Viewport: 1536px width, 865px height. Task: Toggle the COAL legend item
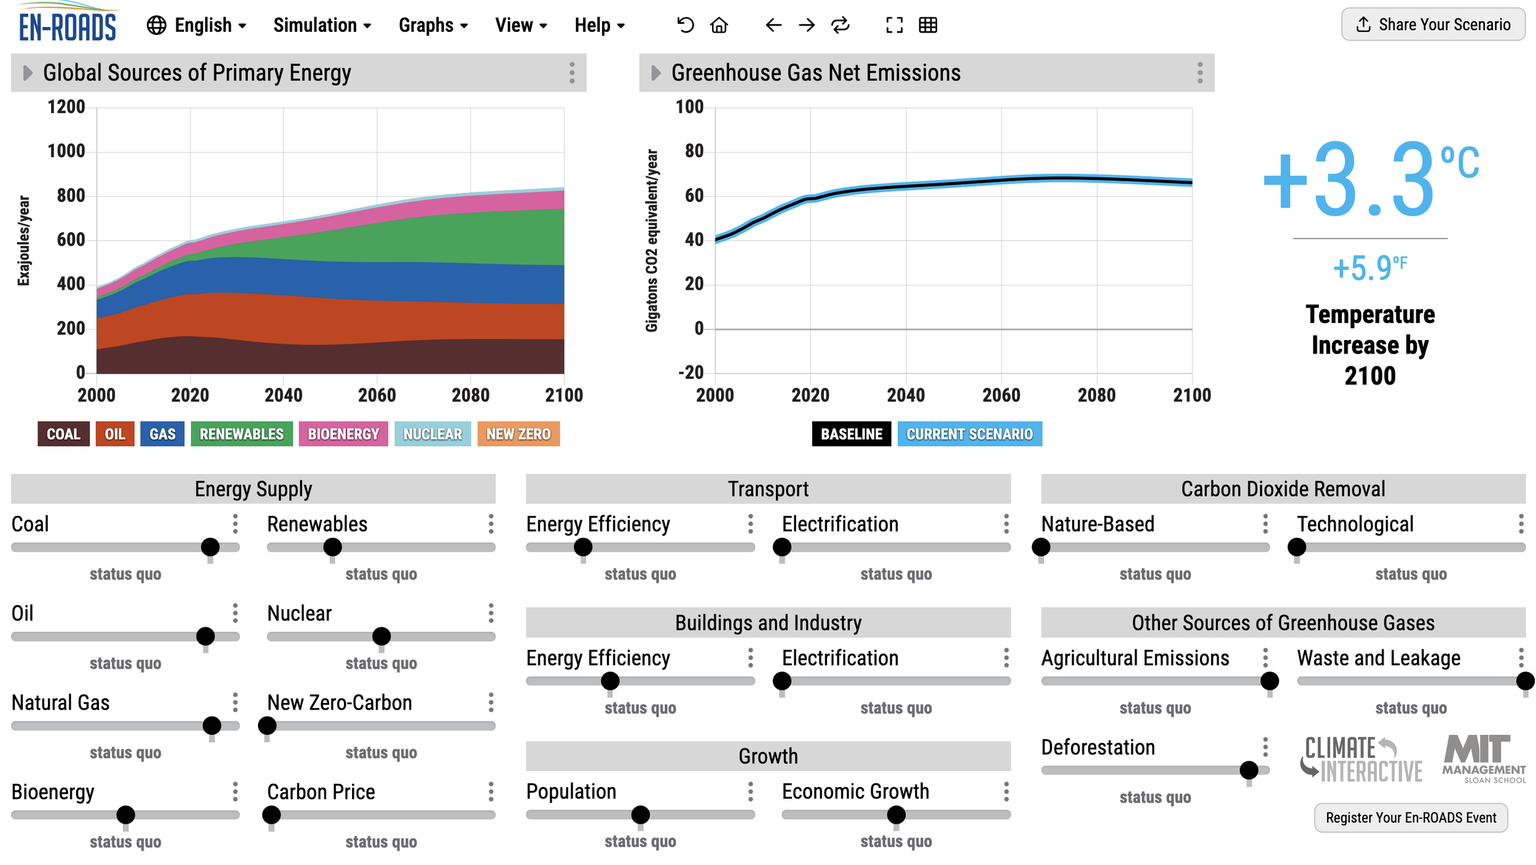63,434
